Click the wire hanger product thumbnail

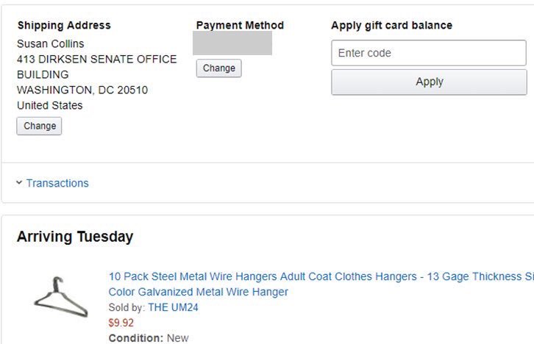coord(60,298)
